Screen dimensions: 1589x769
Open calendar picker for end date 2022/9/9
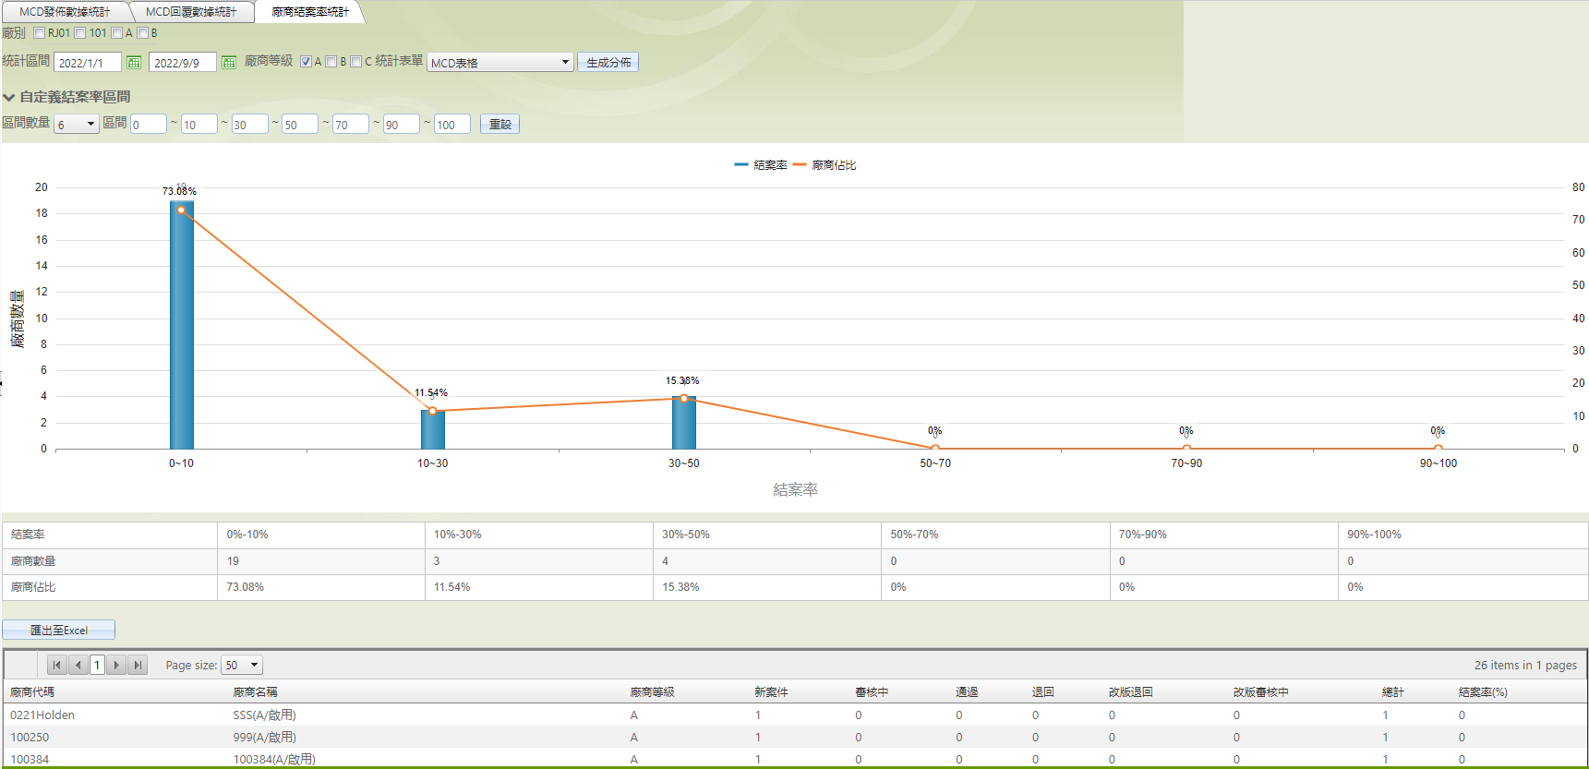[x=229, y=63]
